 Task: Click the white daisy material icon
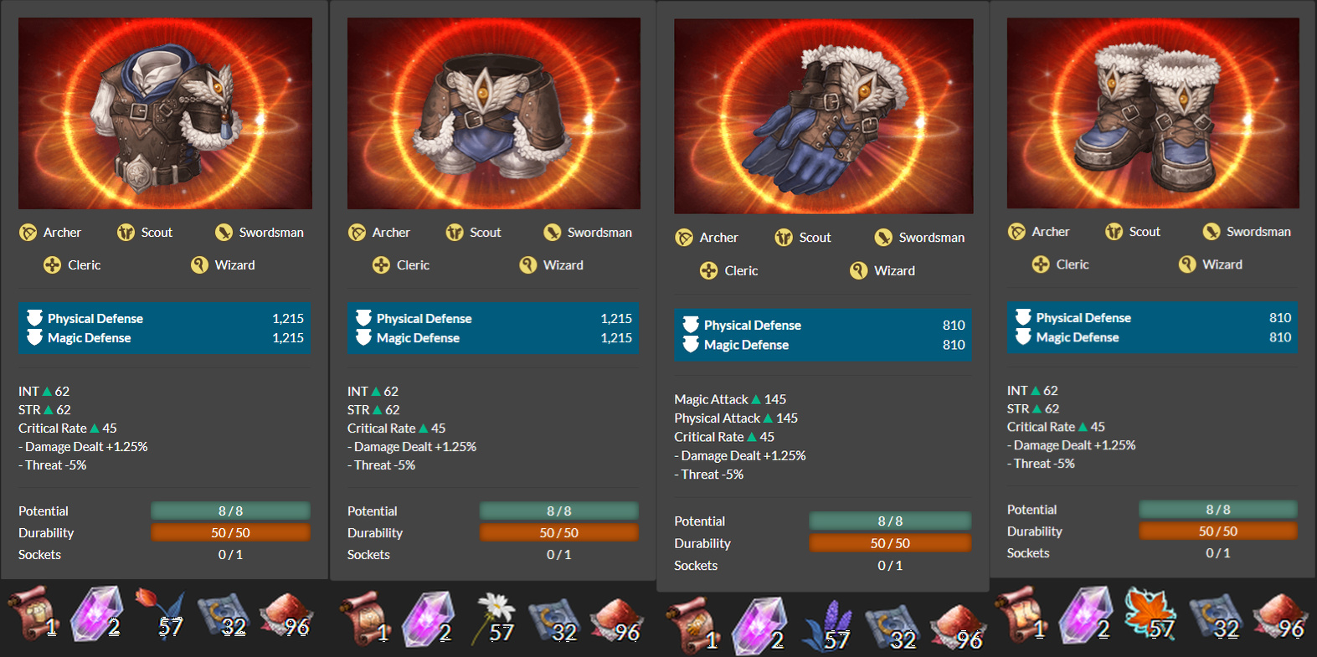(x=492, y=618)
